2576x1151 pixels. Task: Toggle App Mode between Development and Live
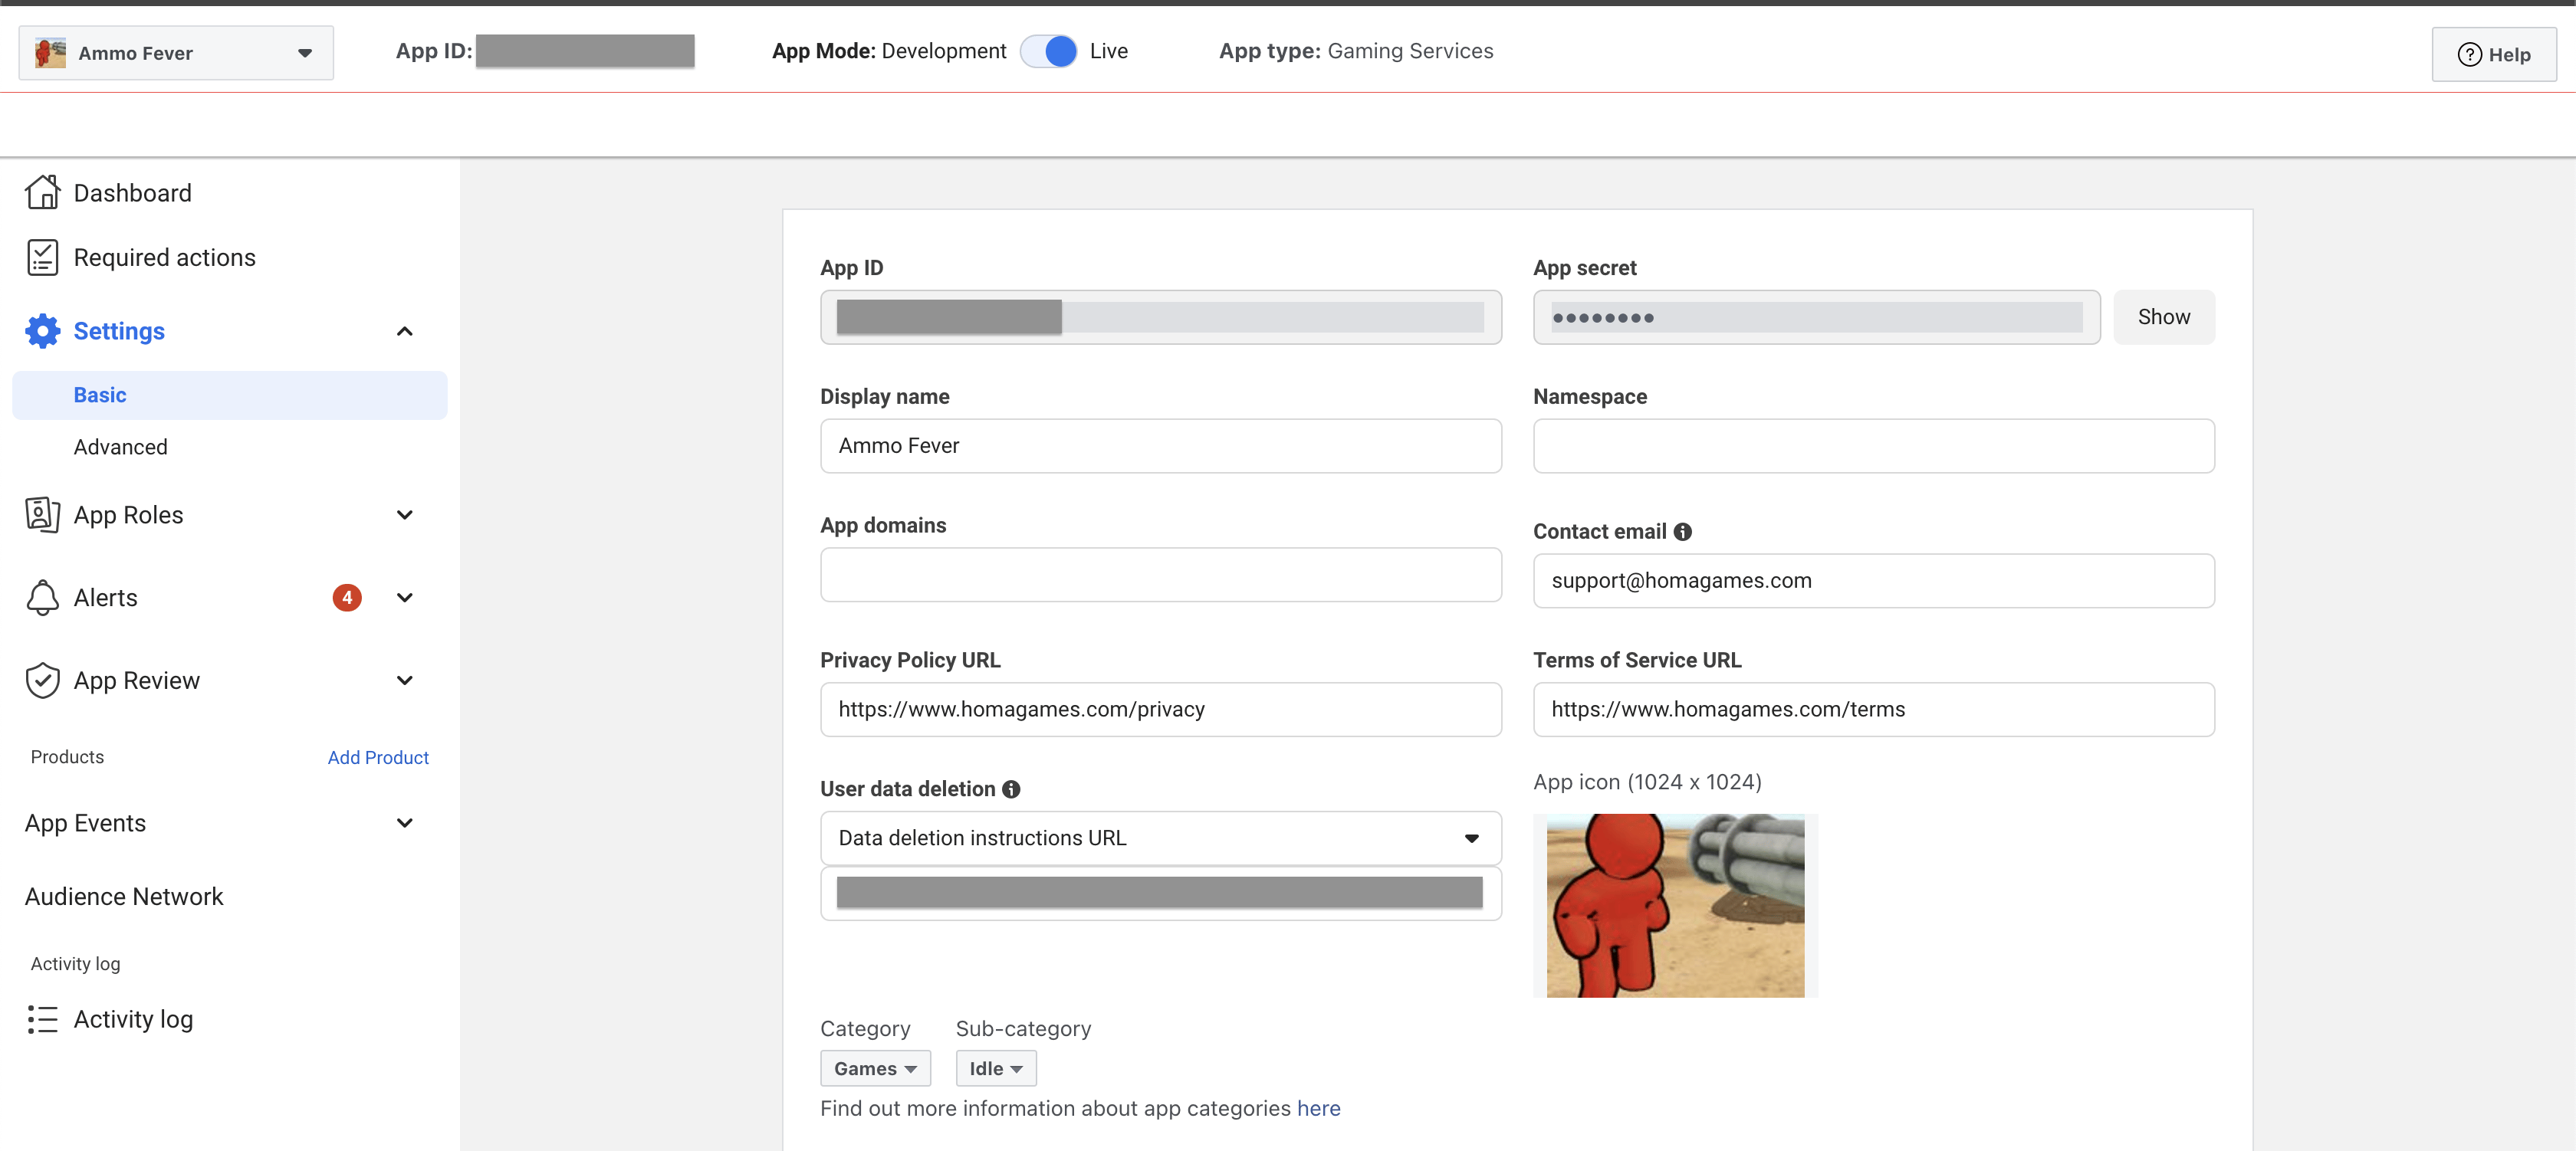pos(1048,51)
